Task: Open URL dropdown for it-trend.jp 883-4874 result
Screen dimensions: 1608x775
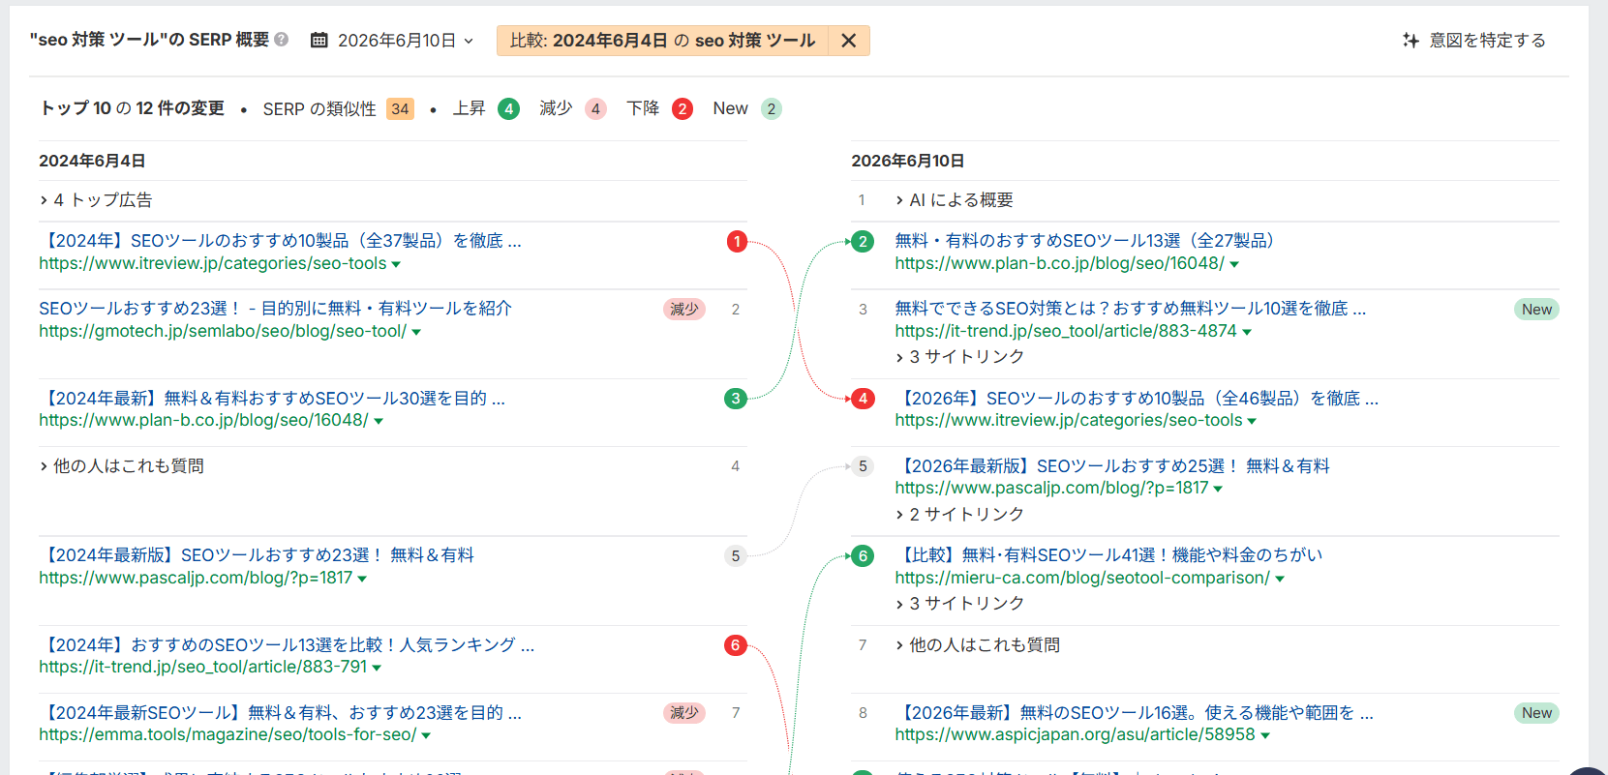Action: (1247, 332)
